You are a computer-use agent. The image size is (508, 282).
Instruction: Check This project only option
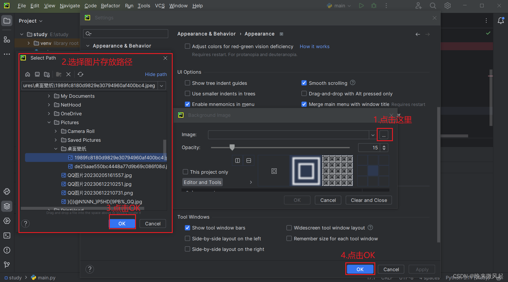[x=185, y=172]
